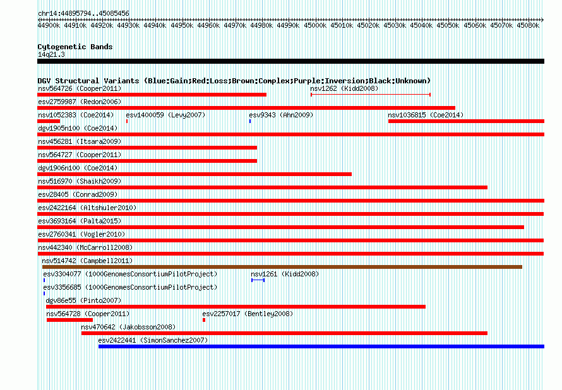Click the chr14:44895794..45085456 coordinates text
562x390 pixels.
83,14
